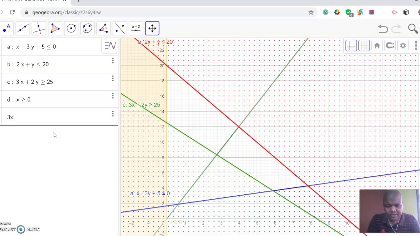
Task: Reset graphics view to home
Action: tap(377, 46)
